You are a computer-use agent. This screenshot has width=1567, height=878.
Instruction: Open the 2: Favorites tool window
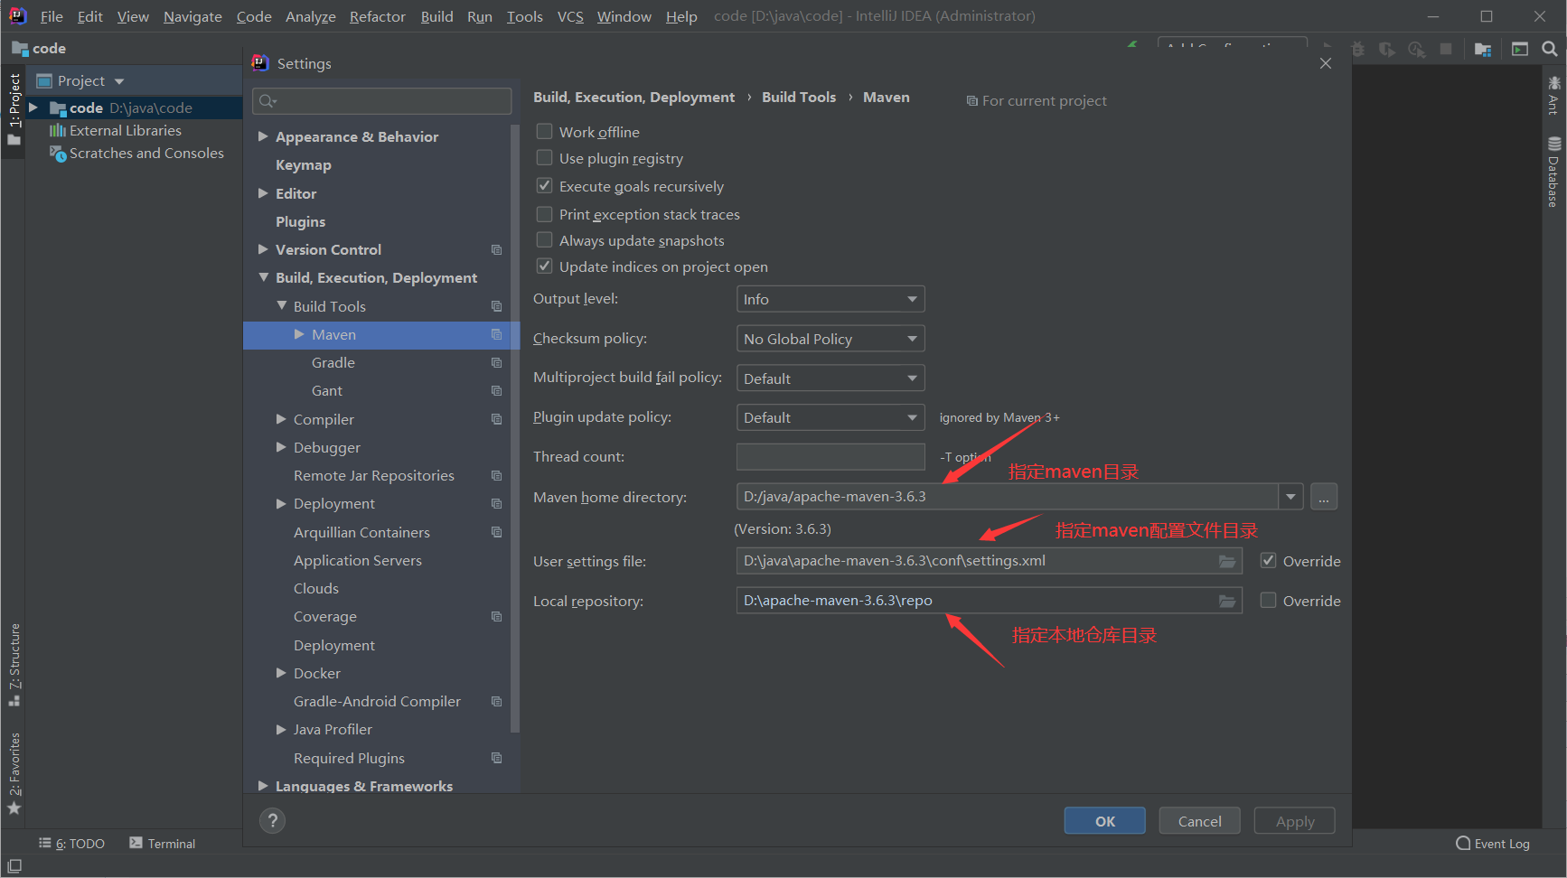pos(14,773)
